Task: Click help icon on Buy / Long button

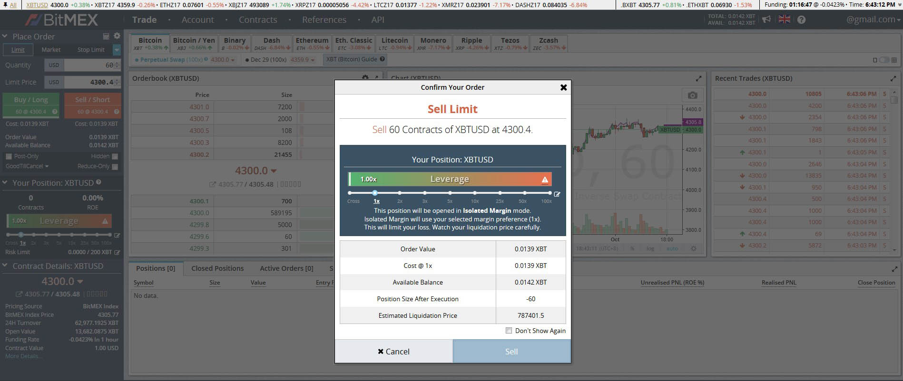Action: (x=55, y=112)
